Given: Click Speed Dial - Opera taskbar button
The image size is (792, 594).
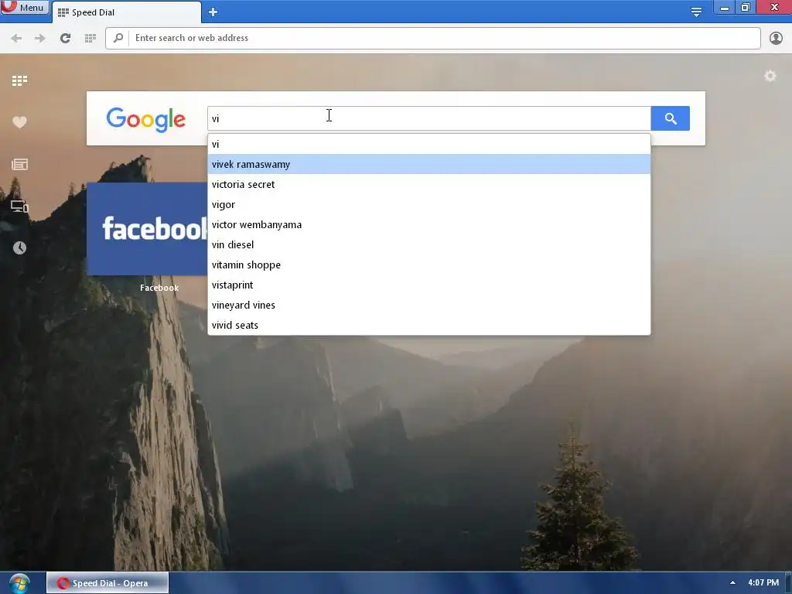Looking at the screenshot, I should [108, 583].
